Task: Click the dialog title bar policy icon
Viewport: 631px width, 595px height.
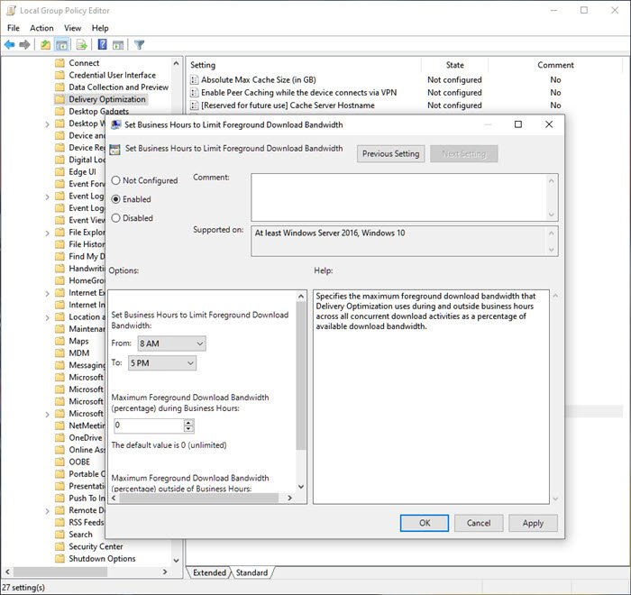Action: [116, 124]
